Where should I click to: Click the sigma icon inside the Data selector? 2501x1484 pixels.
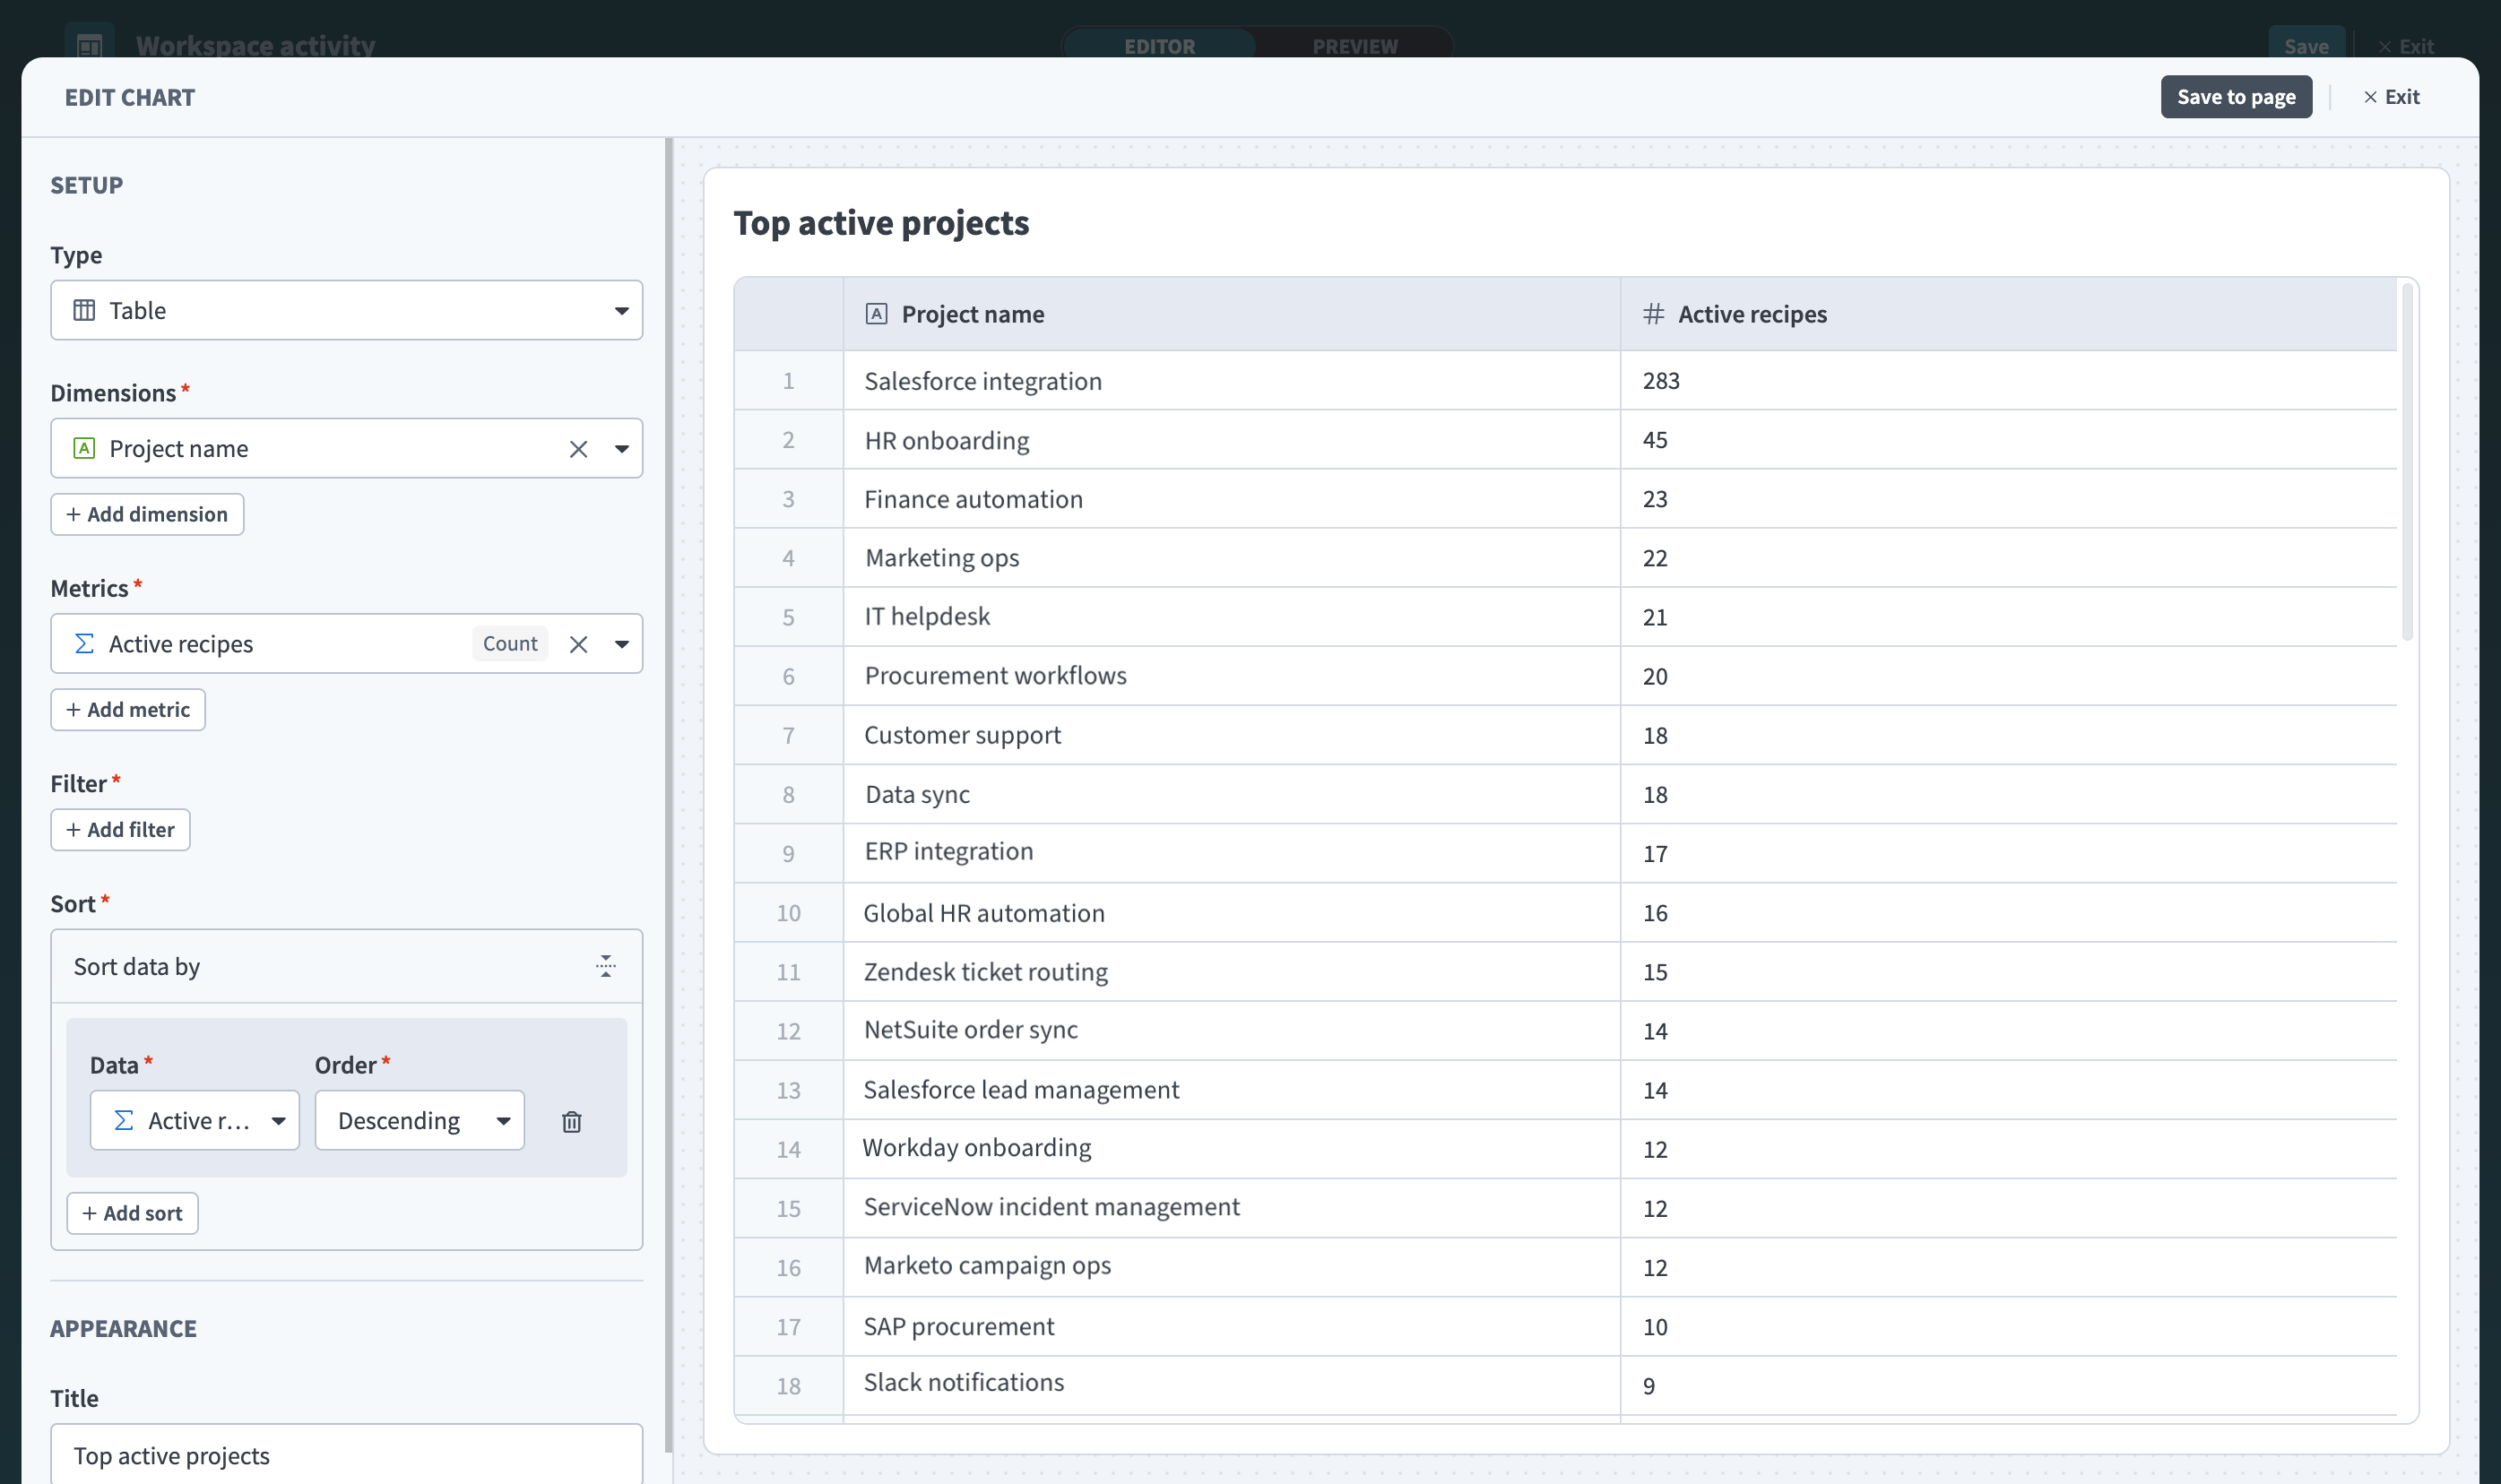122,1120
